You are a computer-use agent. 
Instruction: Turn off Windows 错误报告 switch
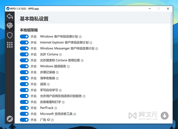pyautogui.click(x=24, y=66)
